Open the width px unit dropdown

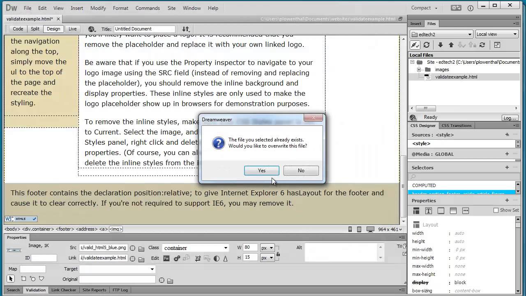[267, 248]
